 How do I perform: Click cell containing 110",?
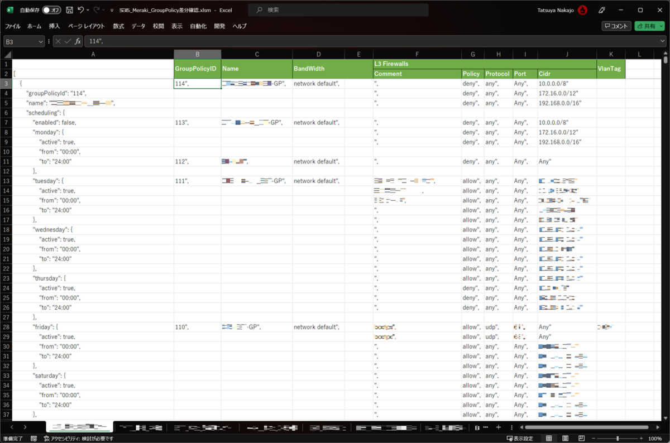click(197, 327)
